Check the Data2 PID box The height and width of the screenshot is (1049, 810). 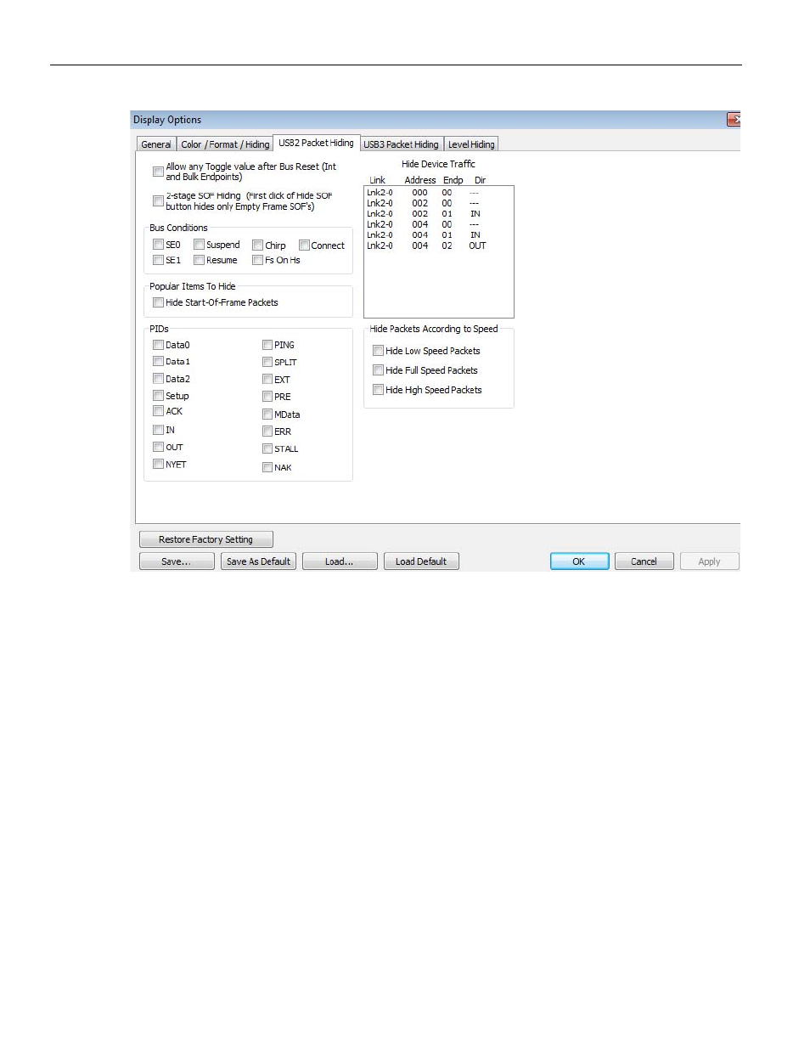(x=158, y=379)
